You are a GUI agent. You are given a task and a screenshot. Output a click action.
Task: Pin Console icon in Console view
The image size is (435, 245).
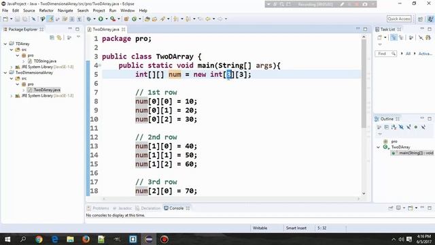[391, 208]
